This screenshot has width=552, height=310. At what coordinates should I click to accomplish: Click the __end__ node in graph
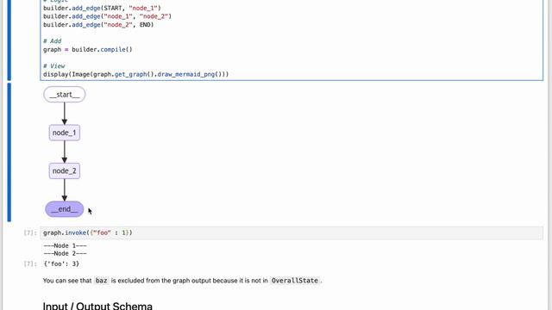click(x=65, y=209)
